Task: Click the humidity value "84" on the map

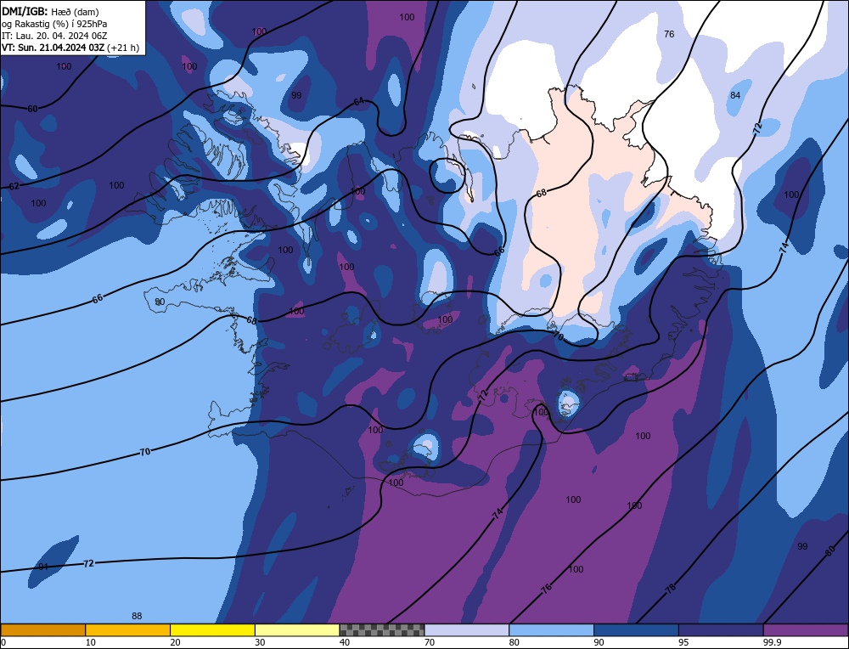Action: [x=734, y=95]
